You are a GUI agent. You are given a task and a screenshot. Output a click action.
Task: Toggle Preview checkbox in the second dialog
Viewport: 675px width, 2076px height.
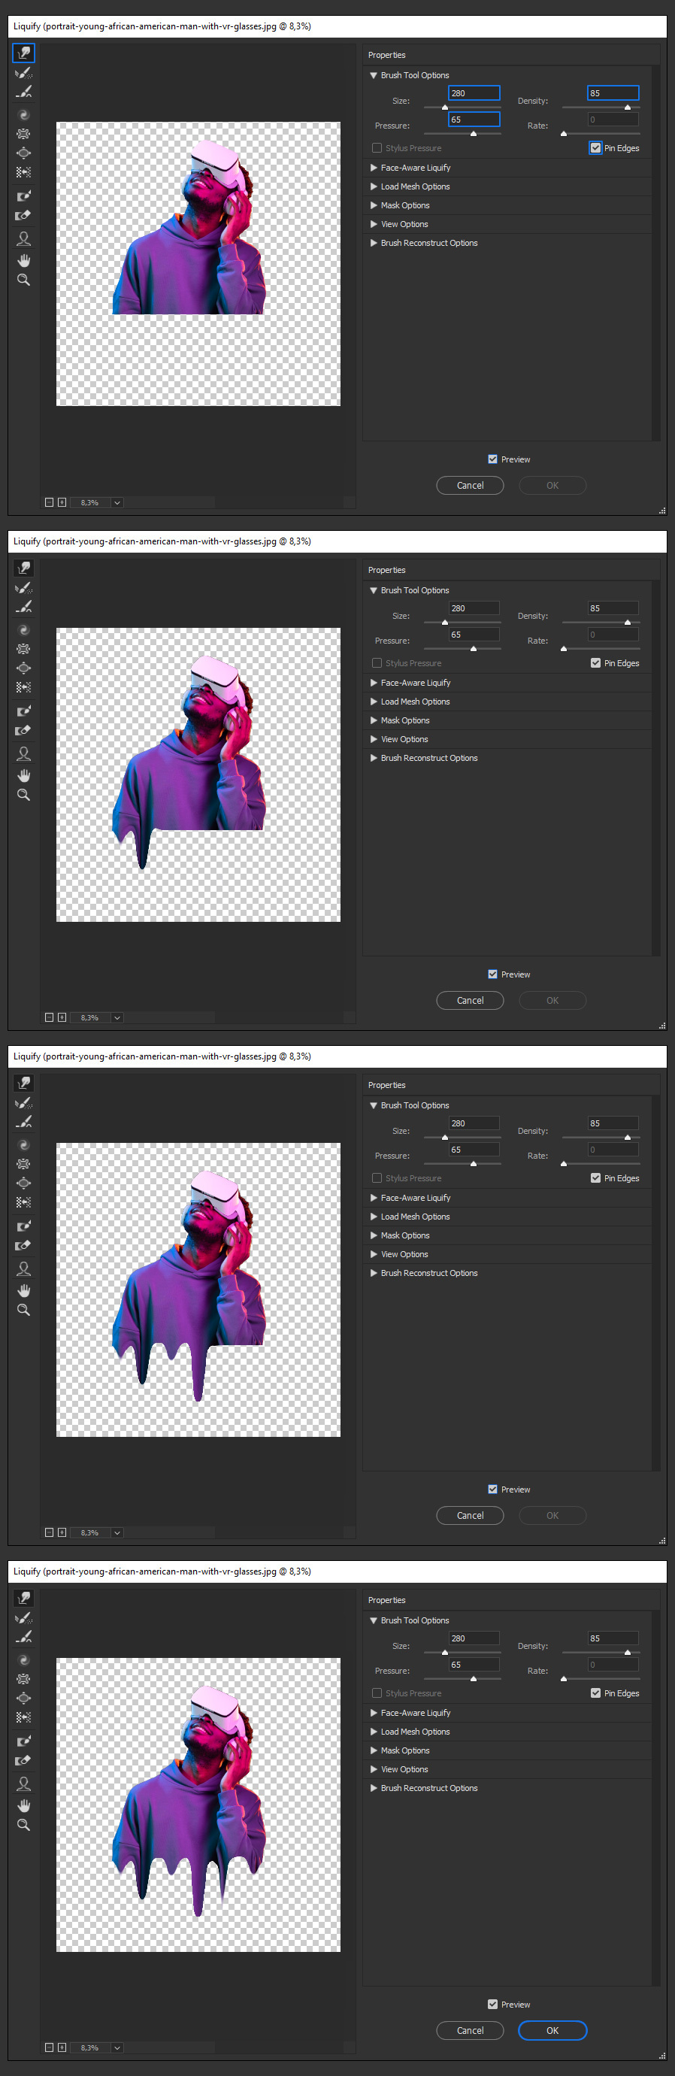[x=492, y=974]
